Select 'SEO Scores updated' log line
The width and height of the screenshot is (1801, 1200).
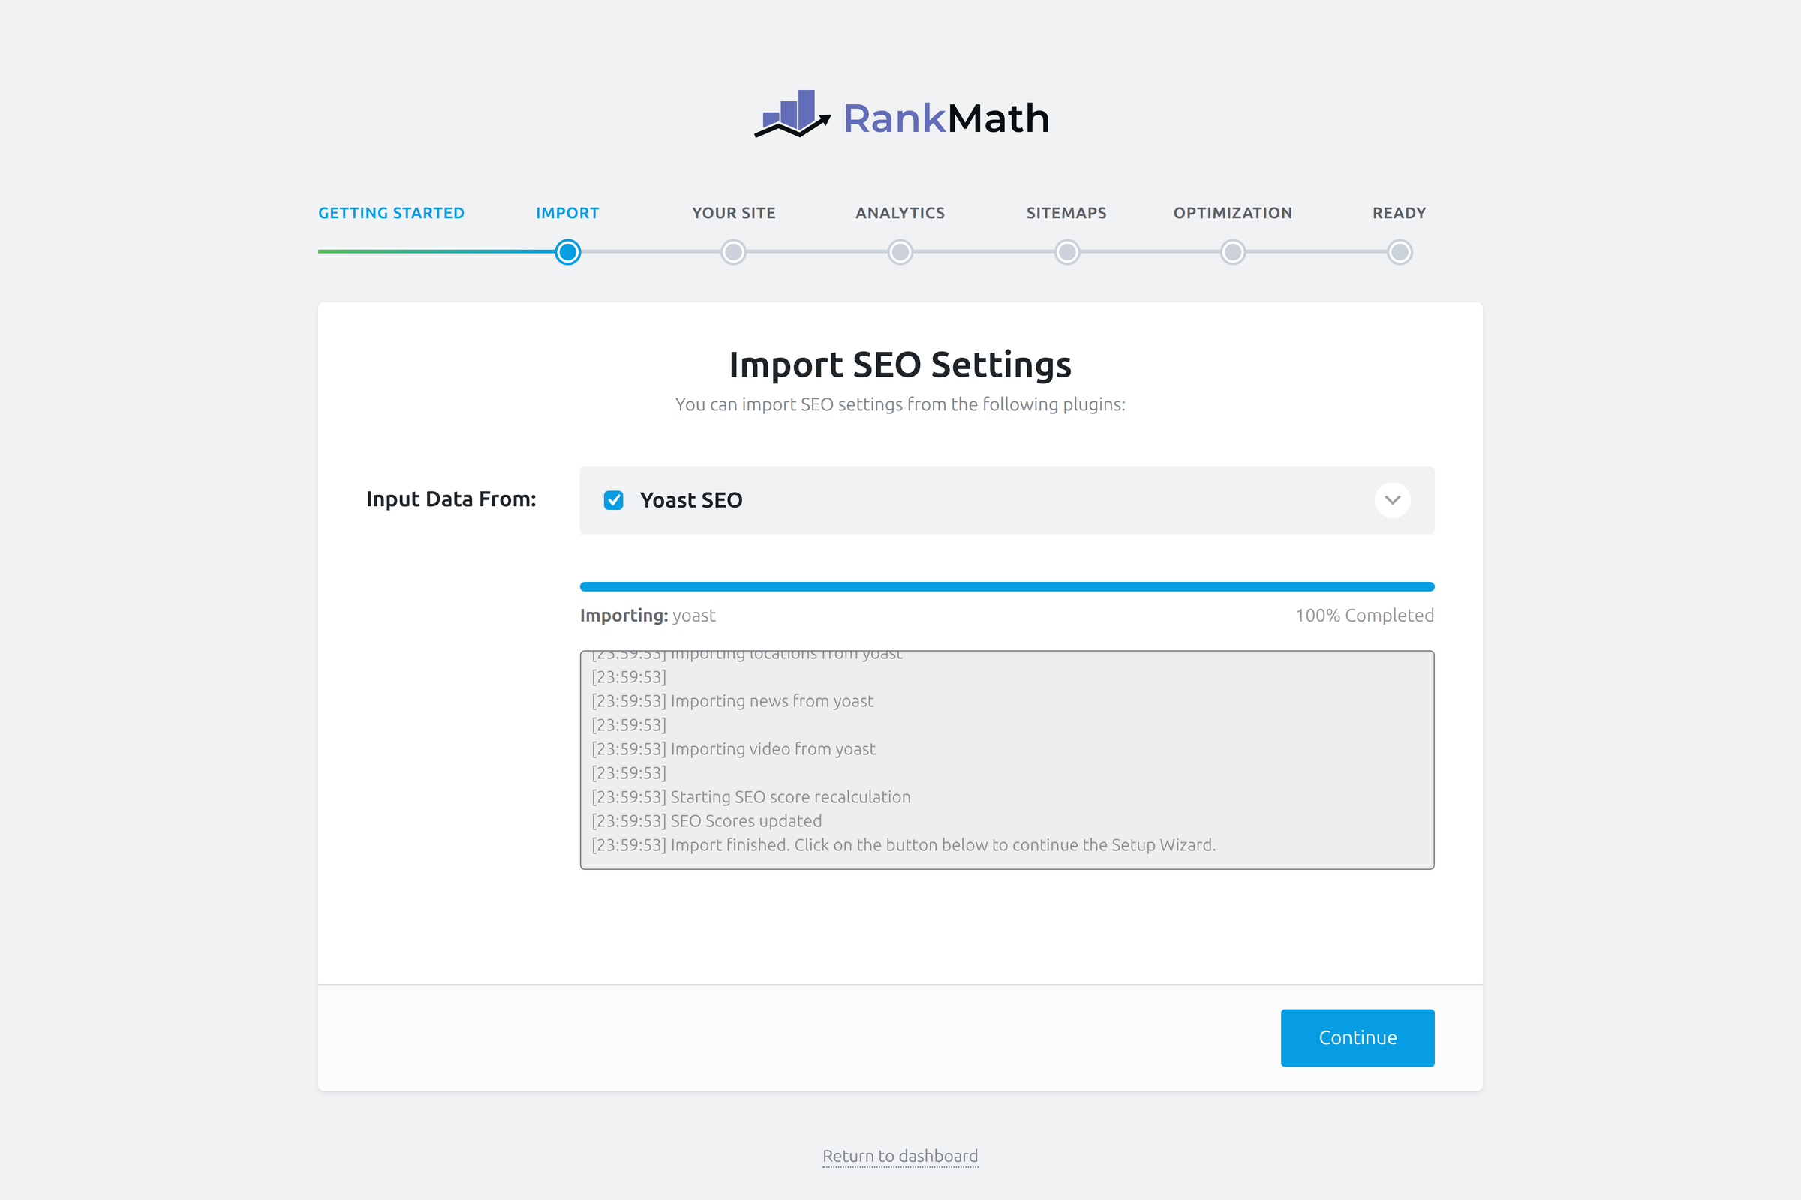click(707, 821)
